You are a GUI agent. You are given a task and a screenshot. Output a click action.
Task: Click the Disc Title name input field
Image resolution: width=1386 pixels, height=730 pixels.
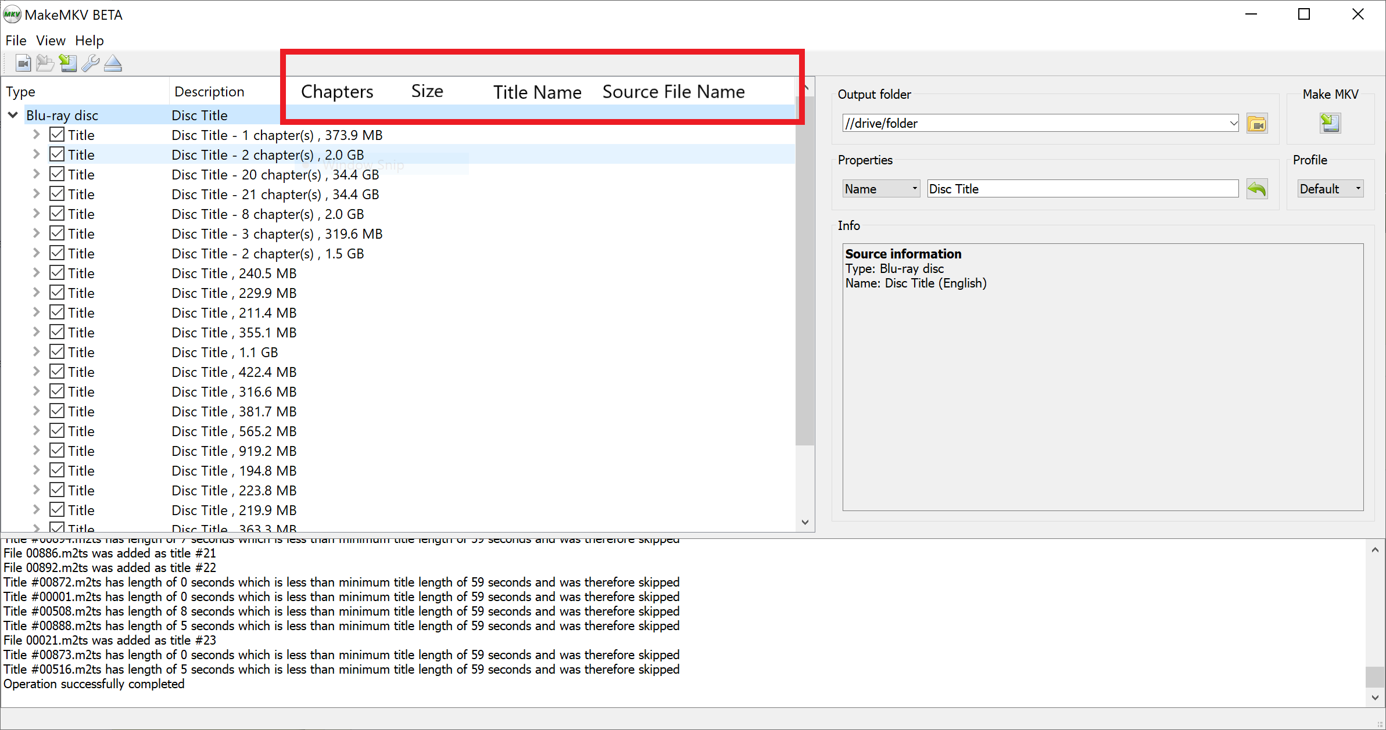point(1083,189)
